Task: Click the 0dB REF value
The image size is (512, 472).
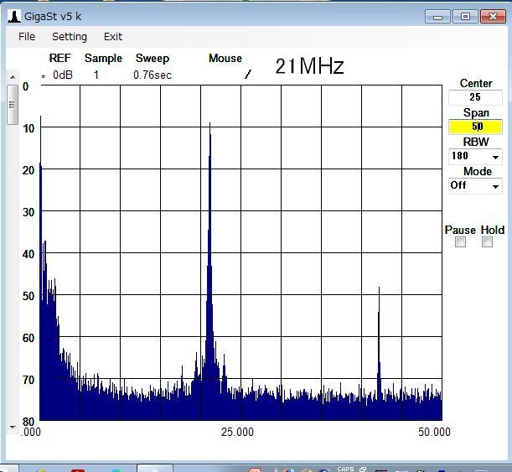Action: (63, 75)
